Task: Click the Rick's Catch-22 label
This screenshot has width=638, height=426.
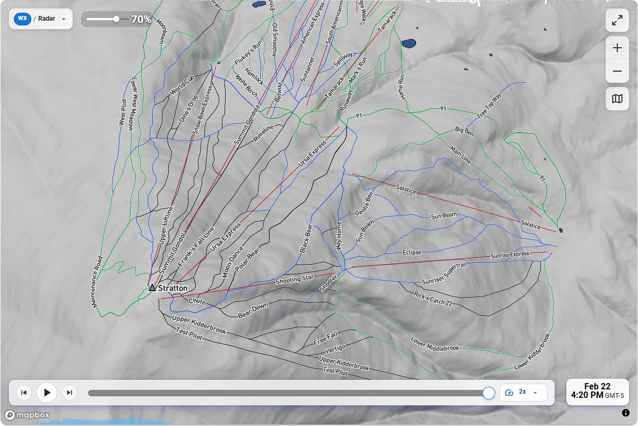Action: tap(433, 299)
